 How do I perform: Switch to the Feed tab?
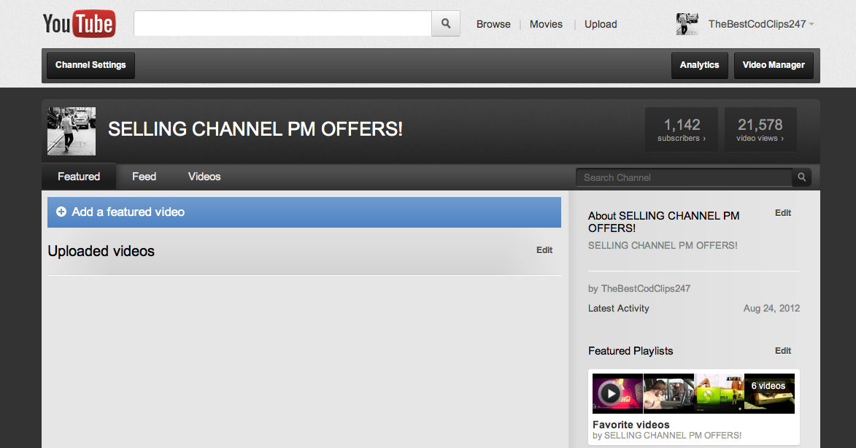click(x=144, y=177)
